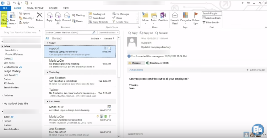Viewport: 267px width, 138px height.
Task: Click the Help question mark icon
Action: pyautogui.click(x=242, y=3)
